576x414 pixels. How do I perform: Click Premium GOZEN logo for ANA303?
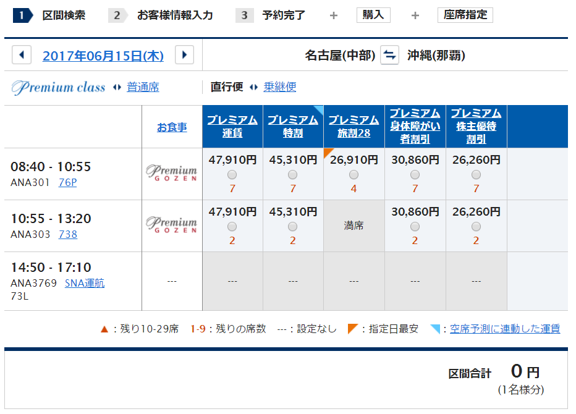click(172, 224)
